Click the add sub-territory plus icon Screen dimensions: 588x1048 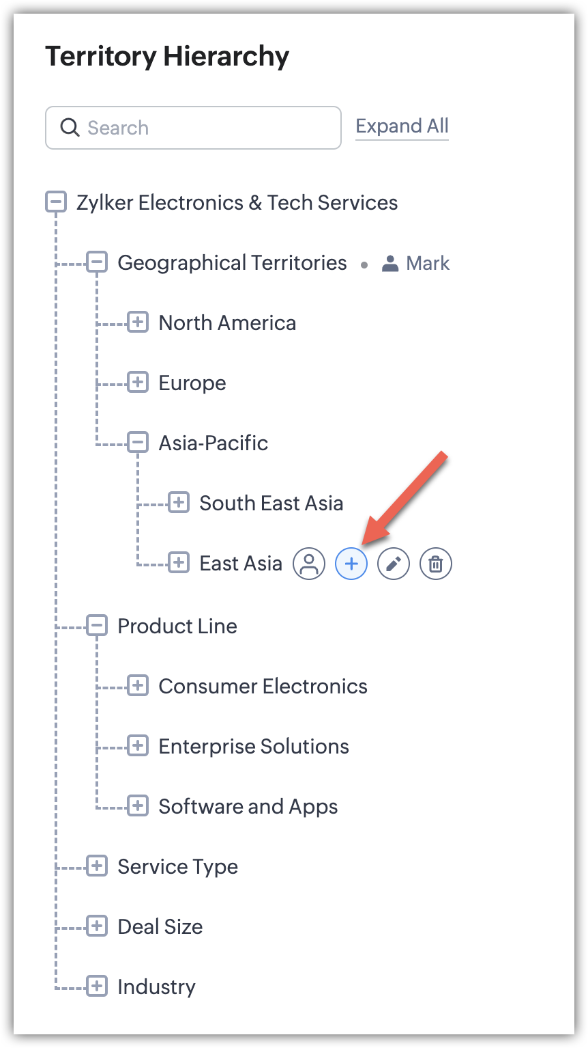351,564
